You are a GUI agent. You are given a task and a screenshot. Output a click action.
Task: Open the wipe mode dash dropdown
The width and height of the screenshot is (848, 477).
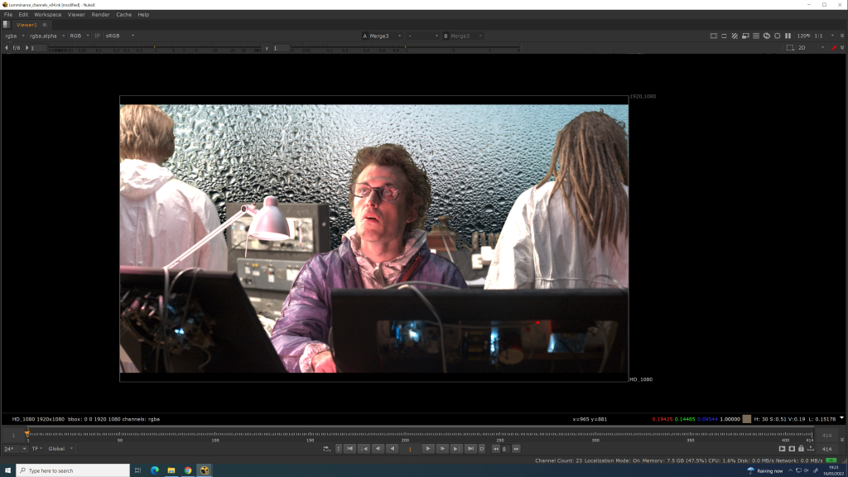(422, 36)
